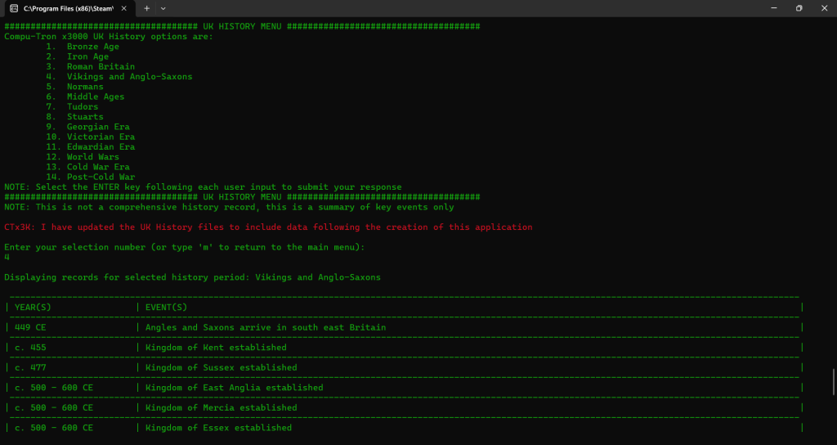Close the terminal window

824,8
